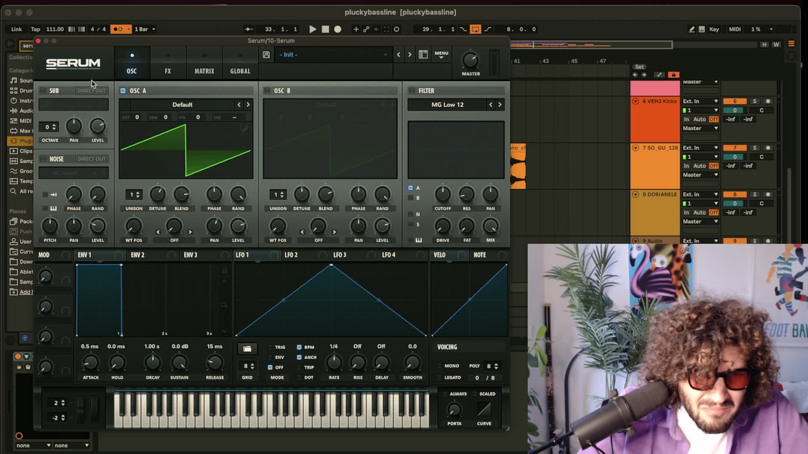Open the Default wavetable selector for OSC A
The width and height of the screenshot is (808, 454).
(182, 105)
